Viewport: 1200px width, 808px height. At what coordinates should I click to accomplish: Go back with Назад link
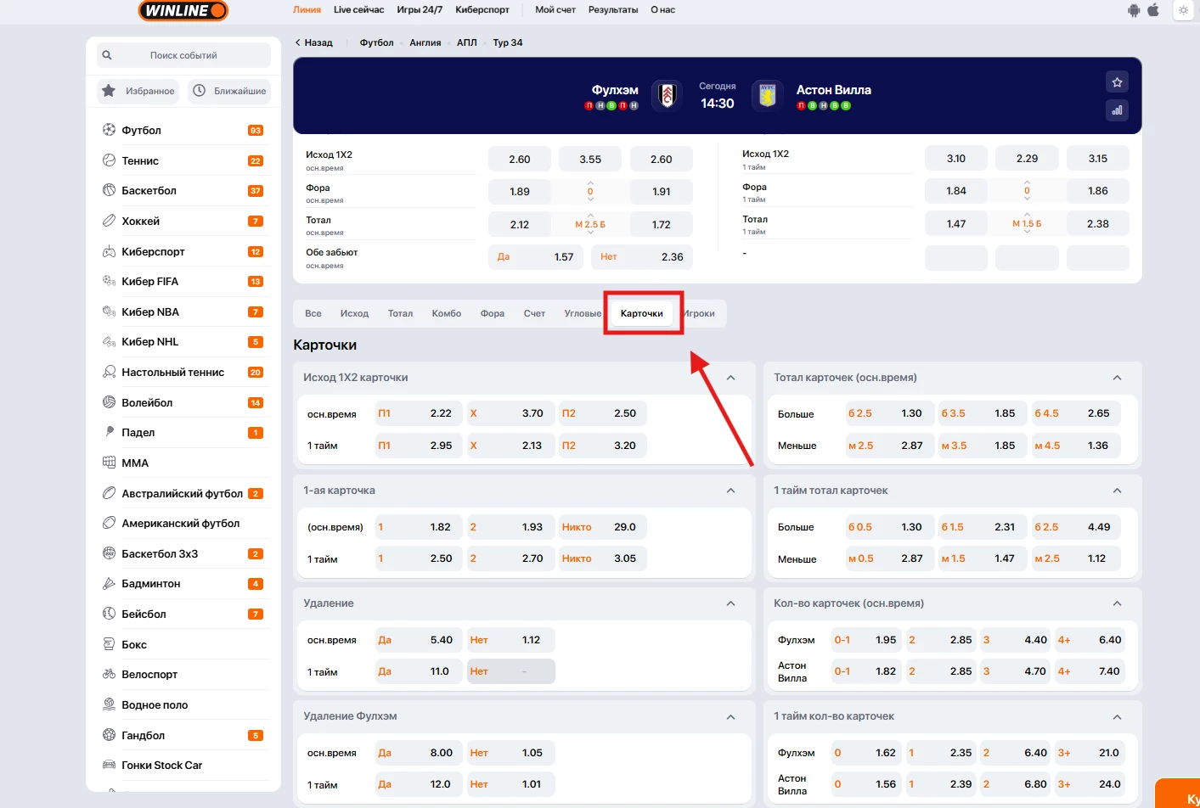coord(313,42)
